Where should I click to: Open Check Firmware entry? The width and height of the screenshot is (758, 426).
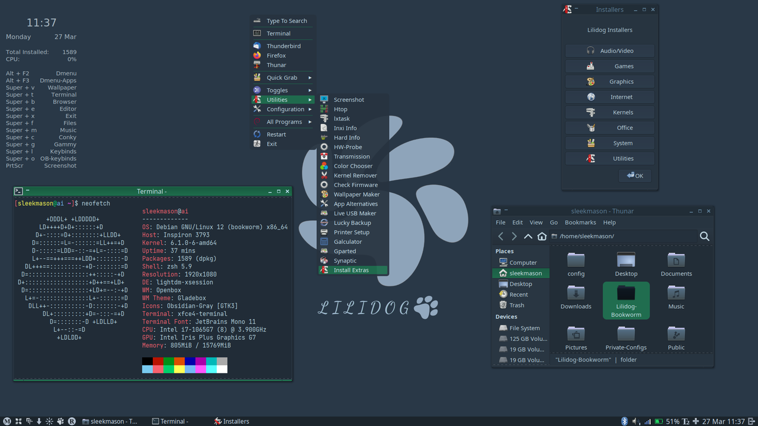click(353, 185)
